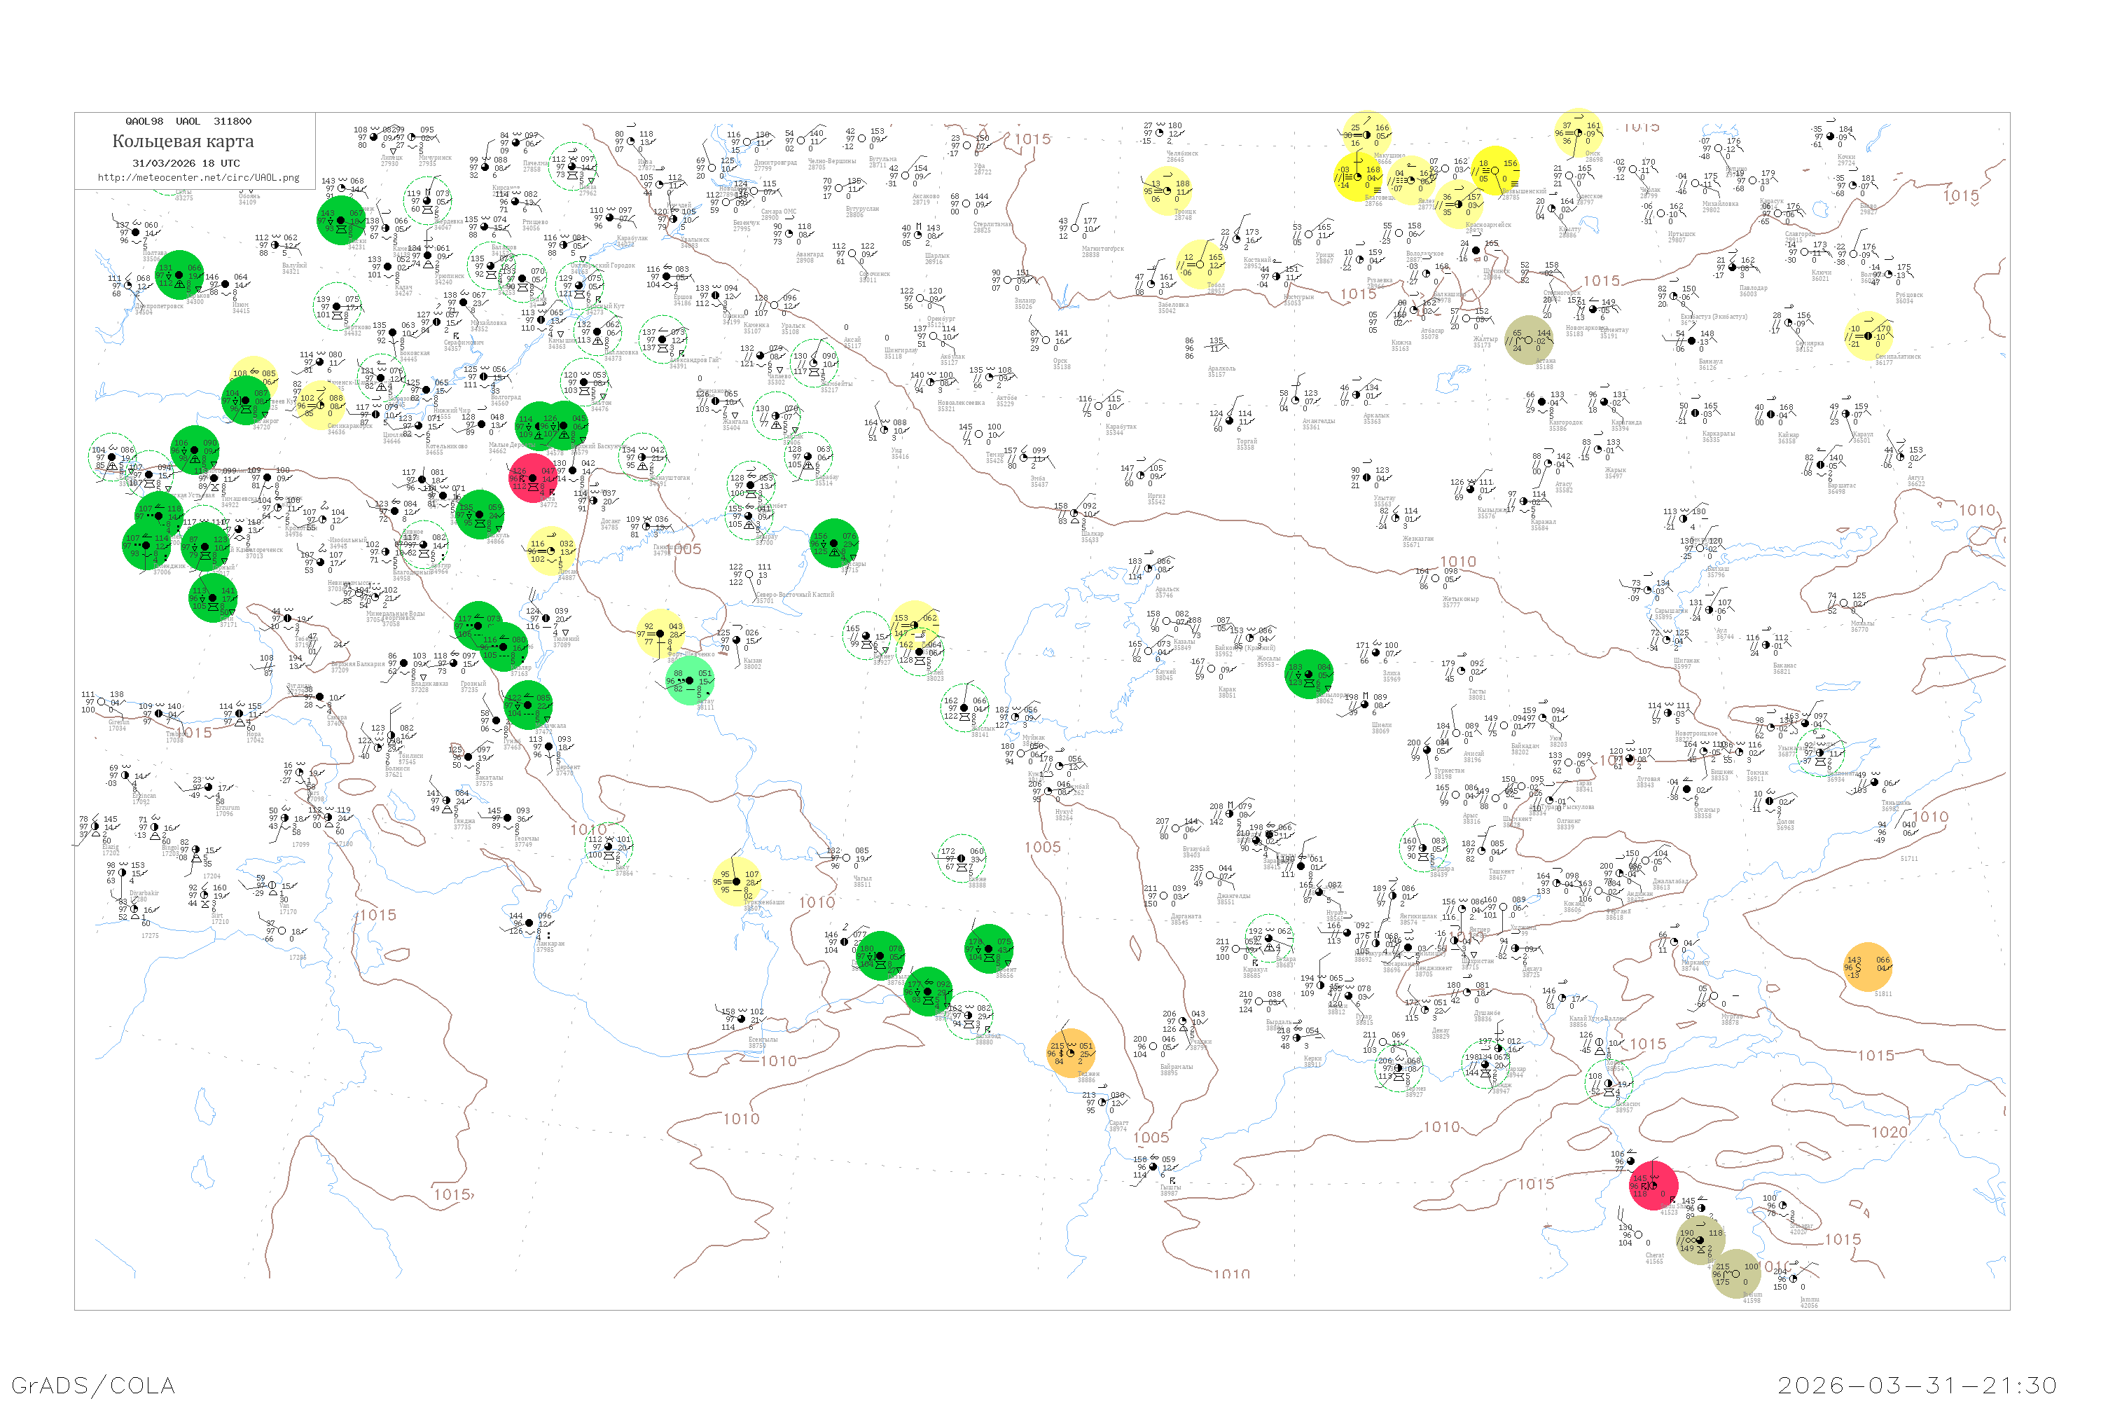The height and width of the screenshot is (1401, 2101).
Task: Open the meteocenter.net UAOL.png URL
Action: pyautogui.click(x=198, y=178)
